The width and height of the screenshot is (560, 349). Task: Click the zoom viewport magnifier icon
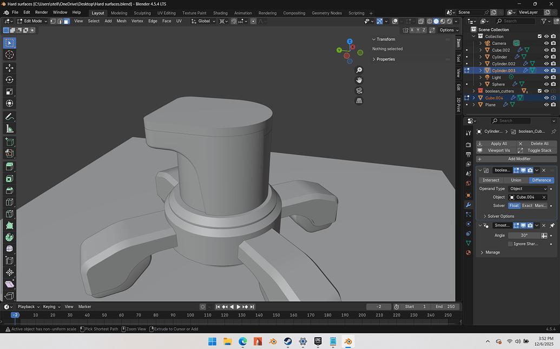pos(359,70)
